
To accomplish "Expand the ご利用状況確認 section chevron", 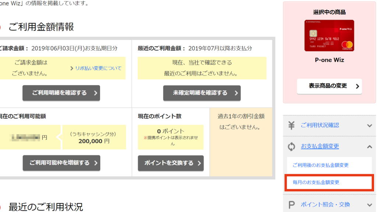I will [370, 126].
